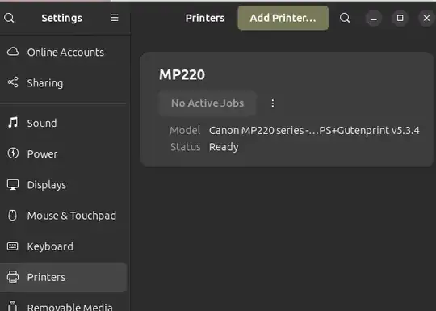This screenshot has height=311, width=436.
Task: Click the Sound music note icon
Action: coord(13,123)
